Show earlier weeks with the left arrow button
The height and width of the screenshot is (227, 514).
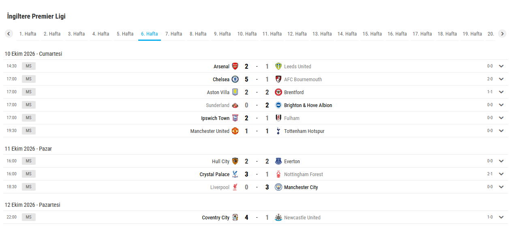click(x=9, y=34)
